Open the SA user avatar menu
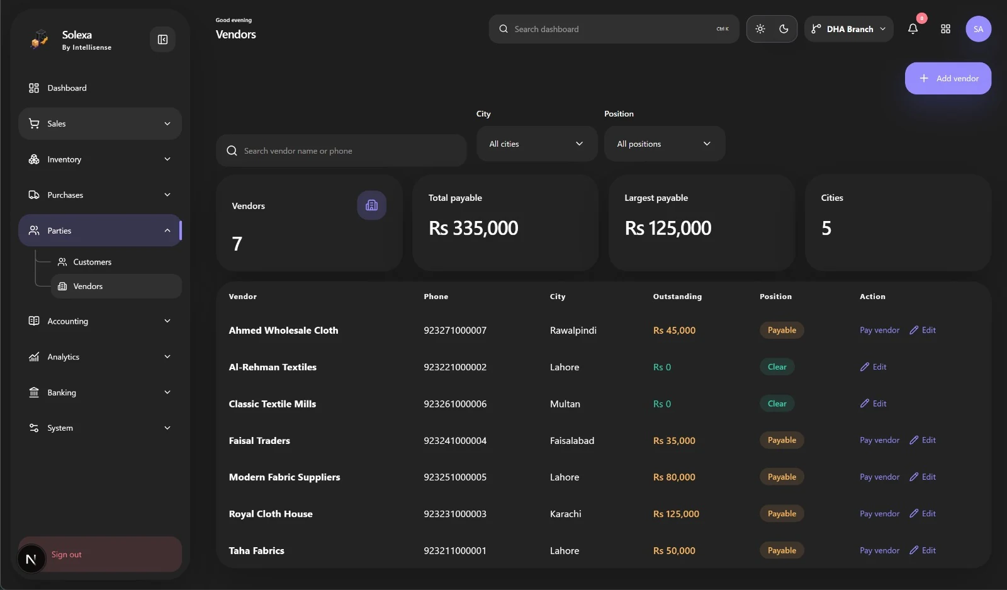Image resolution: width=1007 pixels, height=590 pixels. point(978,29)
